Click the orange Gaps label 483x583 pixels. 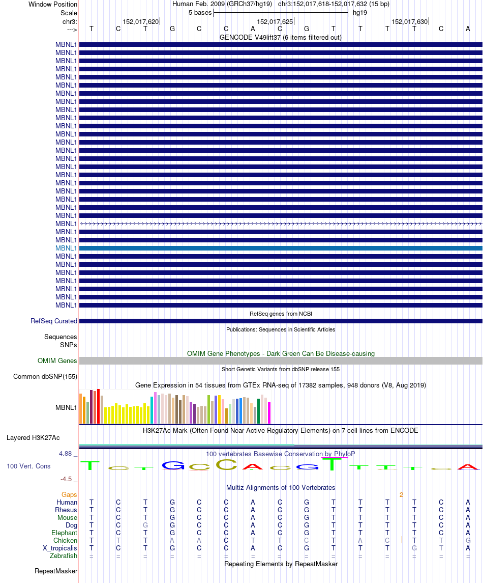click(69, 494)
